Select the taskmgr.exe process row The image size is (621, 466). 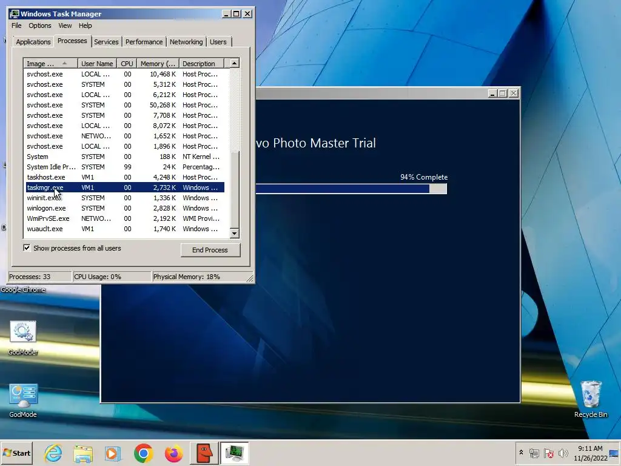point(125,187)
